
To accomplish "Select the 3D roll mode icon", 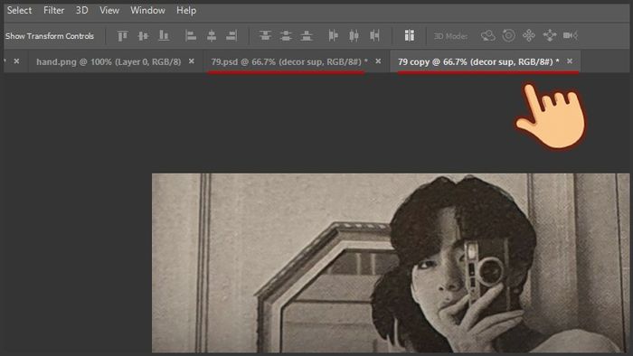I will pyautogui.click(x=508, y=36).
